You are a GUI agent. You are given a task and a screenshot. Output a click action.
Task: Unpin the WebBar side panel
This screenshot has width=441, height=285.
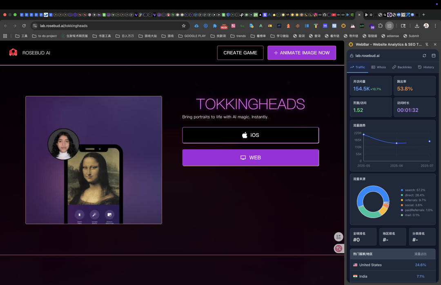[427, 45]
